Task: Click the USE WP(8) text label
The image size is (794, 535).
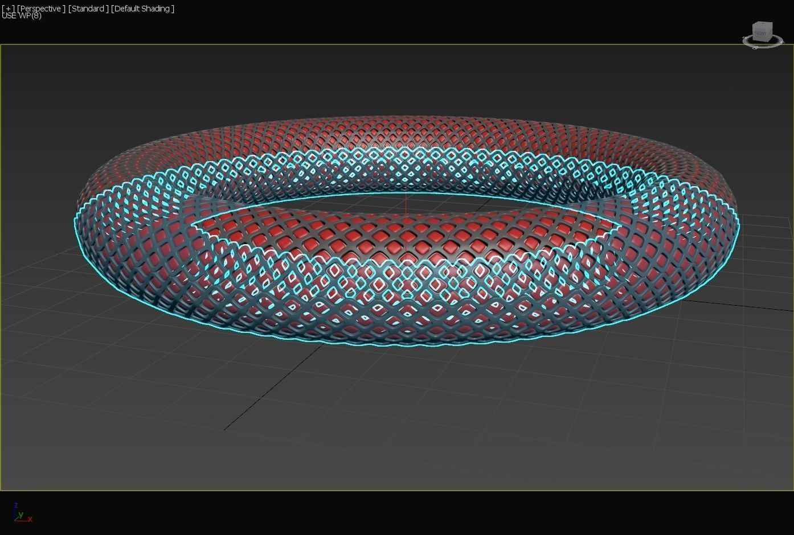Action: (22, 16)
